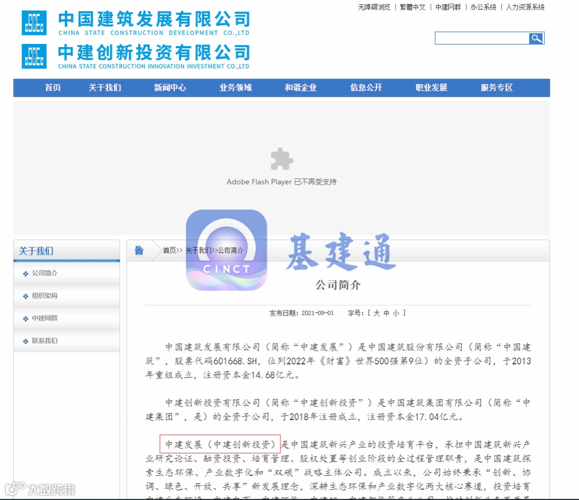
Task: Click the 公司简介 article heading
Action: pos(338,285)
